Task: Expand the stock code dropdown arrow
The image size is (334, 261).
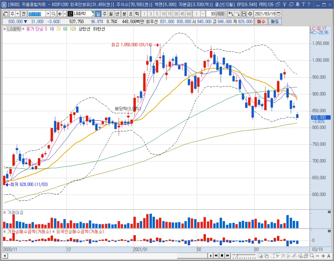Action: click(x=48, y=14)
